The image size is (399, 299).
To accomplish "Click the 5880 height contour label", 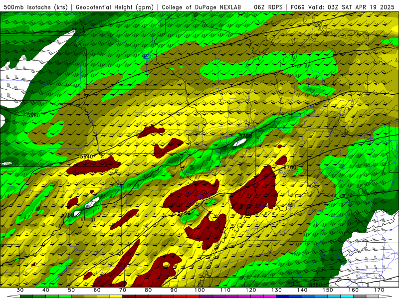I will [316, 285].
